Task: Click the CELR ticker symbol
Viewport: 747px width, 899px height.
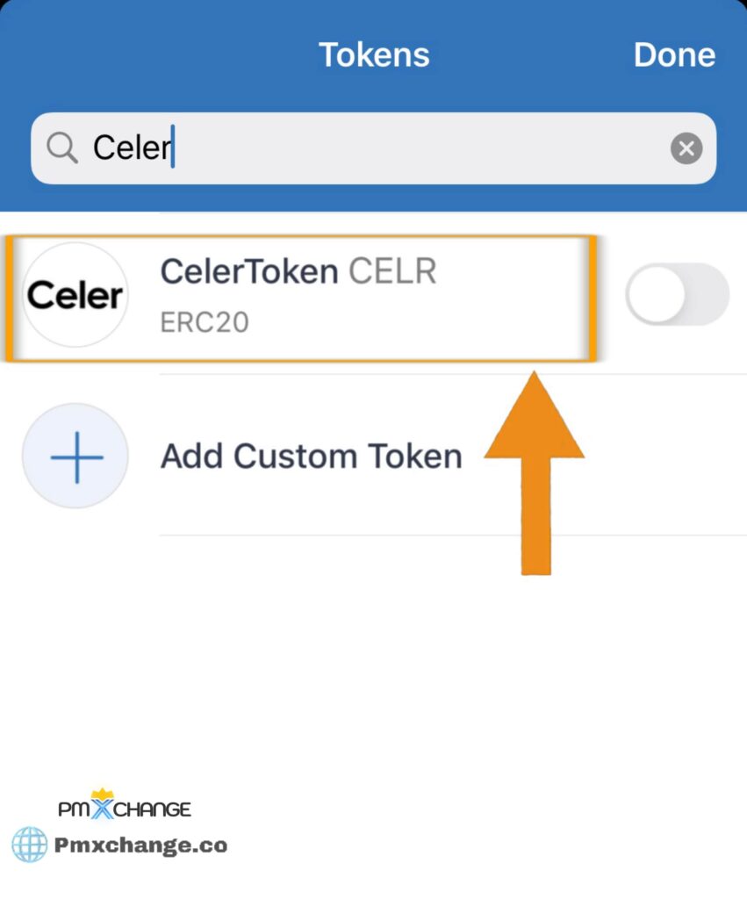Action: point(392,271)
